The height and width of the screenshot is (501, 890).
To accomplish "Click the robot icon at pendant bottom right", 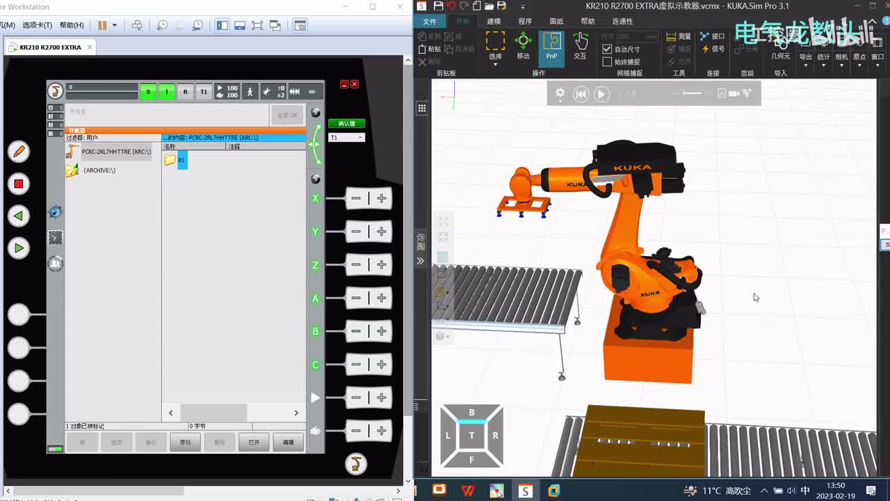I will tap(356, 463).
